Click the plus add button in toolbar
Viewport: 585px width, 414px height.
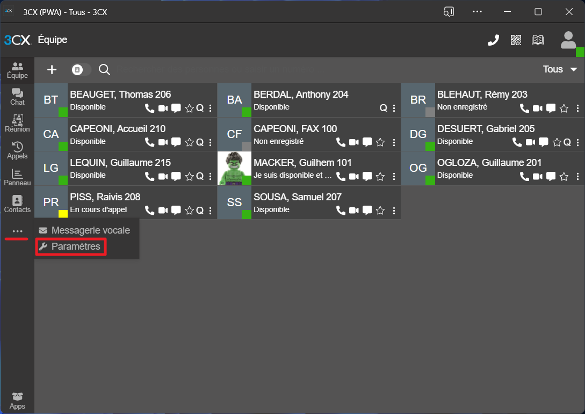tap(52, 69)
